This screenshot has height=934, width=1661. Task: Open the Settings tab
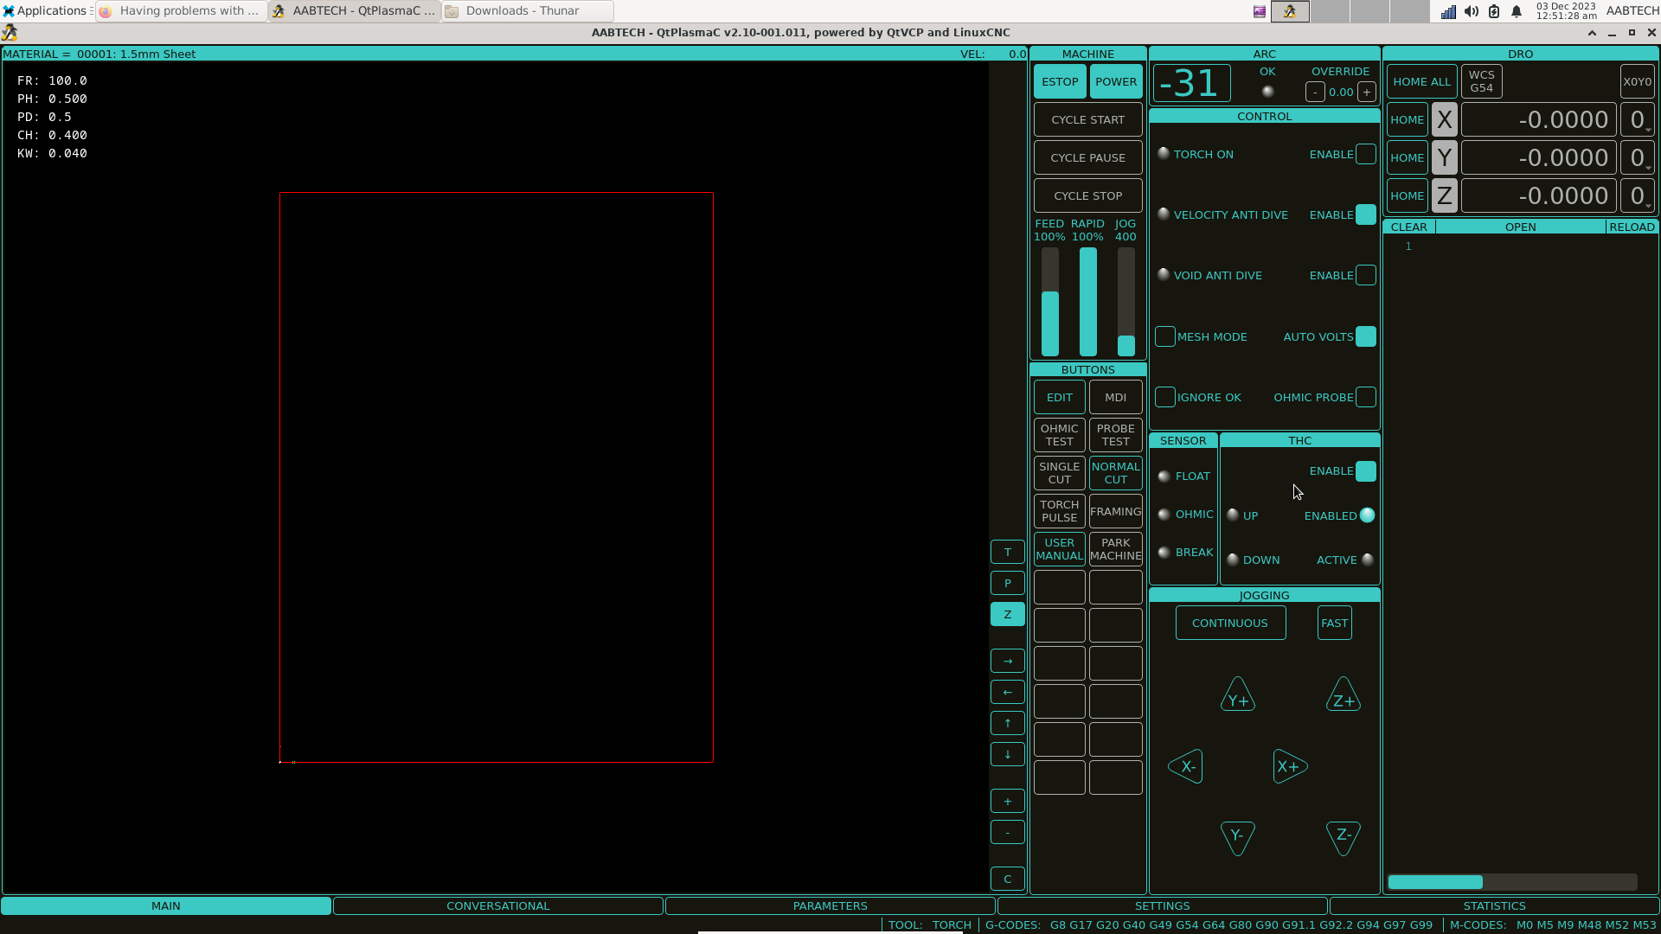coord(1163,905)
